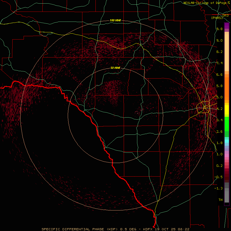Select the gray color bar segment

[x=227, y=197]
